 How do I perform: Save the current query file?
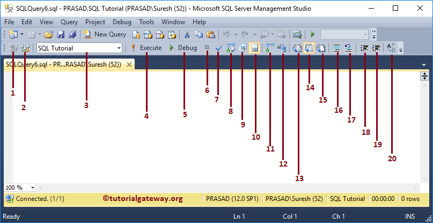(61, 34)
